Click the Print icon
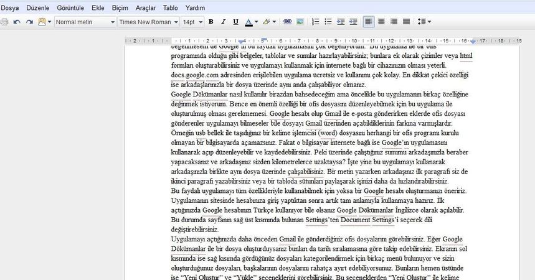This screenshot has height=280, width=535. pyautogui.click(x=4, y=22)
